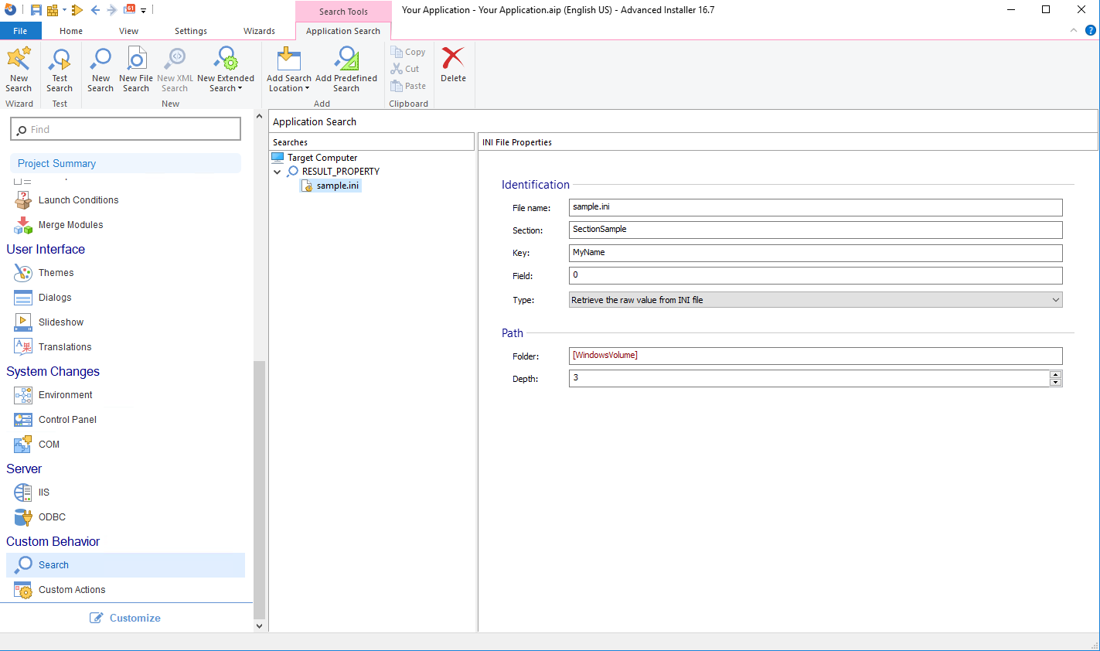Viewport: 1100px width, 651px height.
Task: Click the Help question mark icon
Action: [x=1090, y=30]
